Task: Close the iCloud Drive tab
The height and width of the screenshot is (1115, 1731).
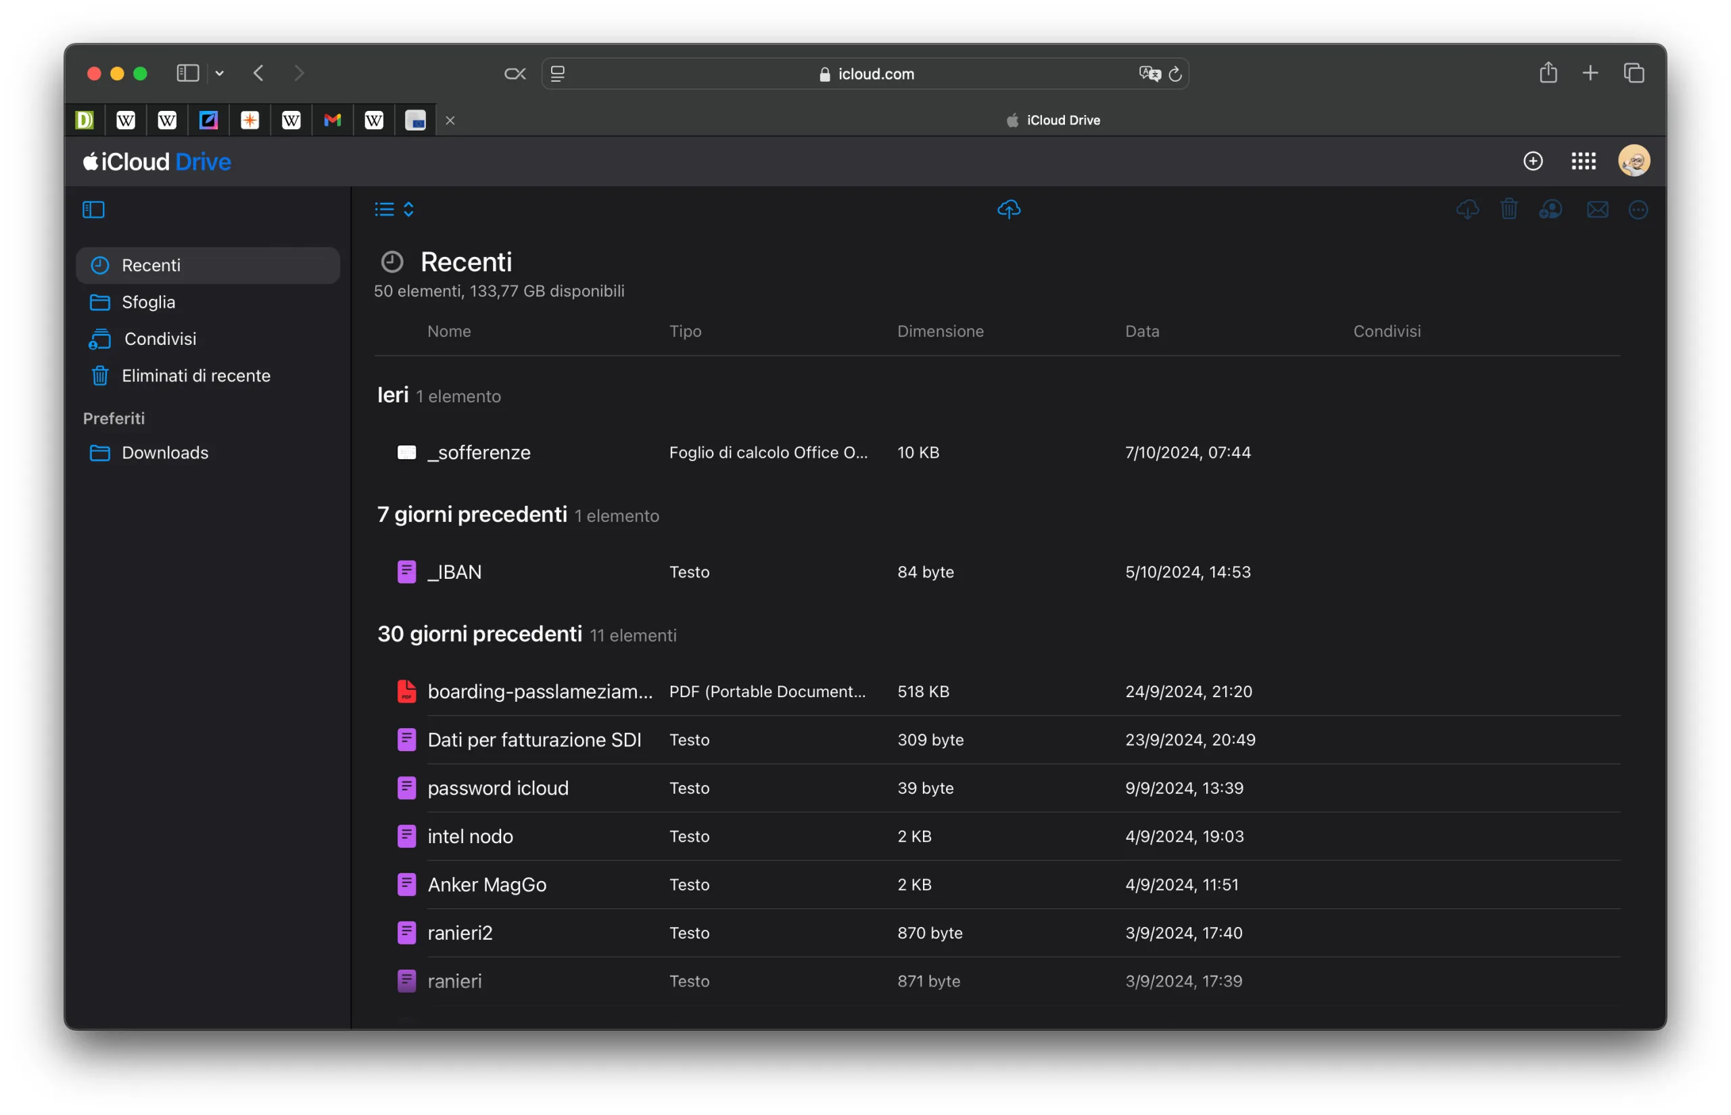Action: click(450, 121)
